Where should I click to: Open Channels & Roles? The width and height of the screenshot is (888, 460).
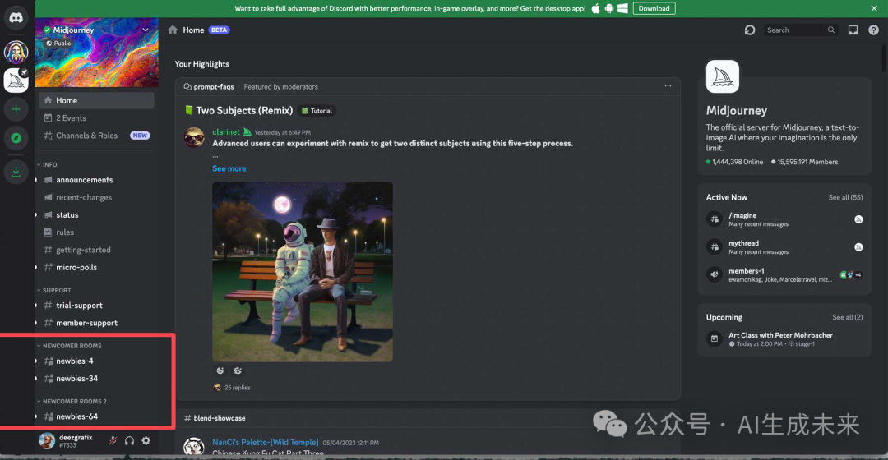coord(96,136)
